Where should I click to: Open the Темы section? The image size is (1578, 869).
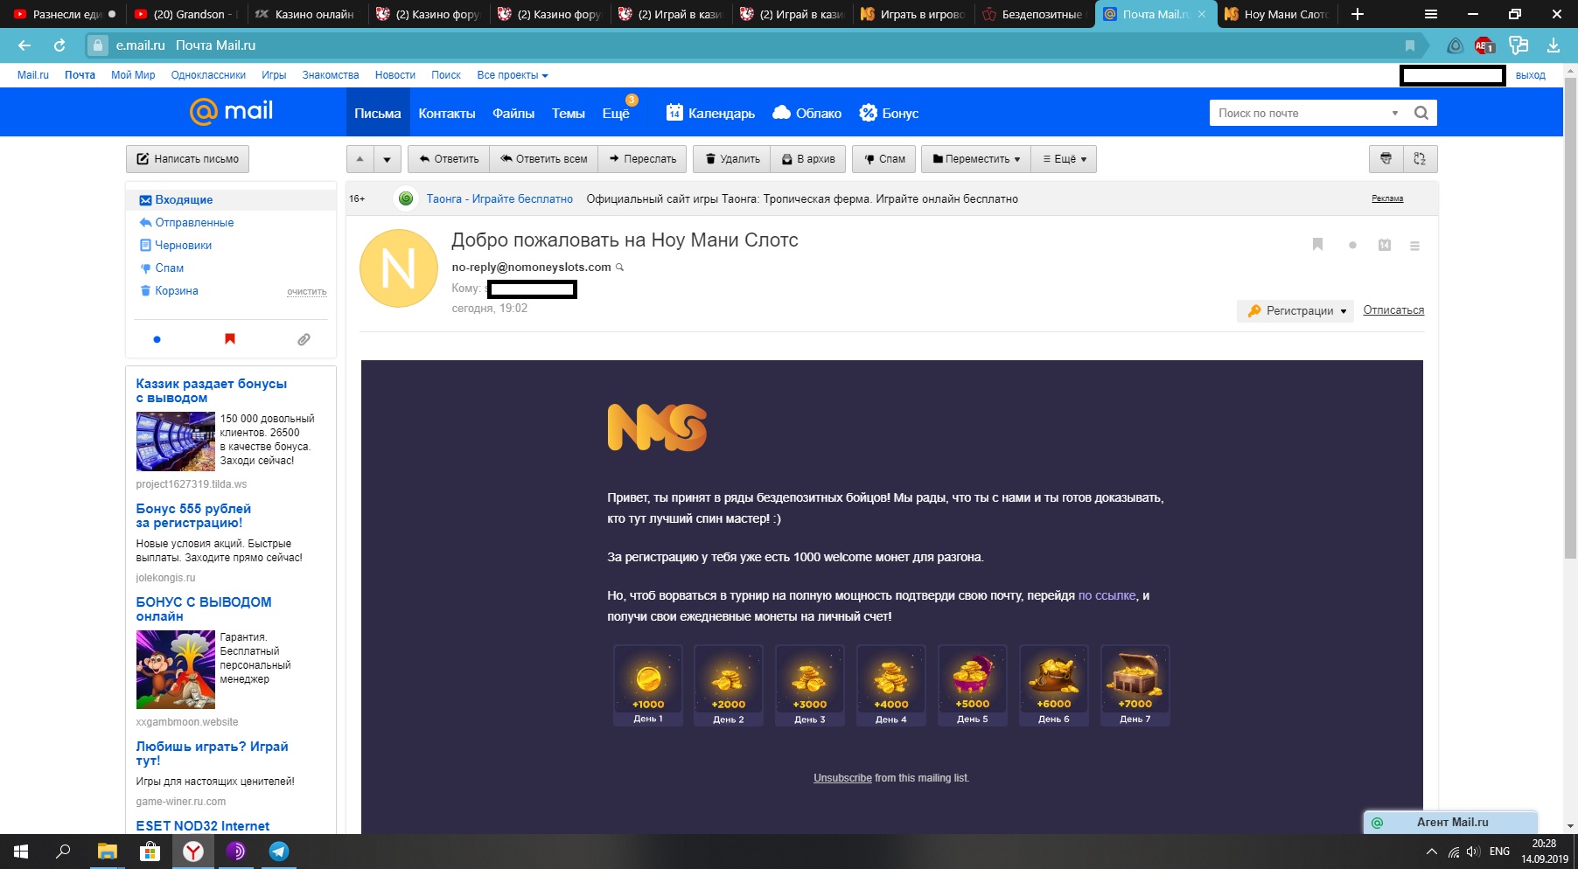tap(569, 113)
